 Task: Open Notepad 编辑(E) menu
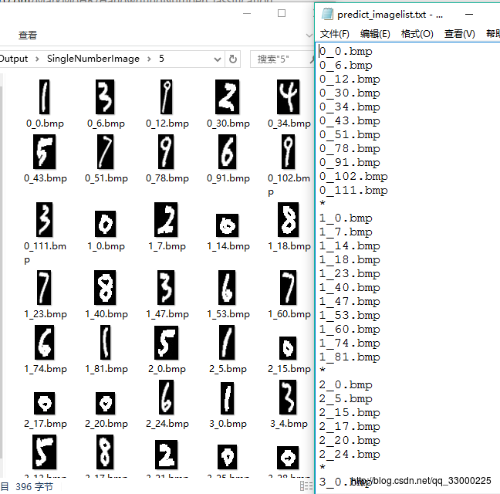[x=375, y=33]
